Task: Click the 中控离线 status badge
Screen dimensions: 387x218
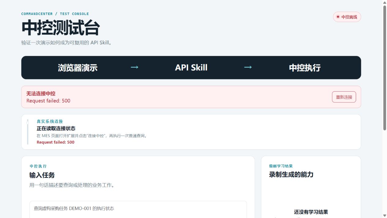Action: pyautogui.click(x=347, y=17)
